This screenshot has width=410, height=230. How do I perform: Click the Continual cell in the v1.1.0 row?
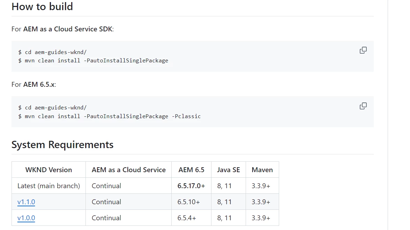[106, 202]
